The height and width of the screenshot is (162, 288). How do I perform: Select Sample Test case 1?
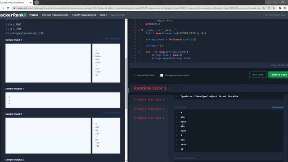[149, 109]
